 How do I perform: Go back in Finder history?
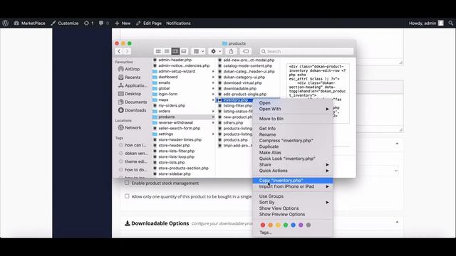[x=119, y=51]
